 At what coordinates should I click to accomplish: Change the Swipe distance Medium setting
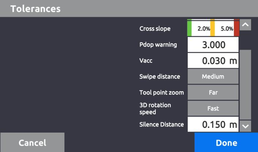pos(213,77)
